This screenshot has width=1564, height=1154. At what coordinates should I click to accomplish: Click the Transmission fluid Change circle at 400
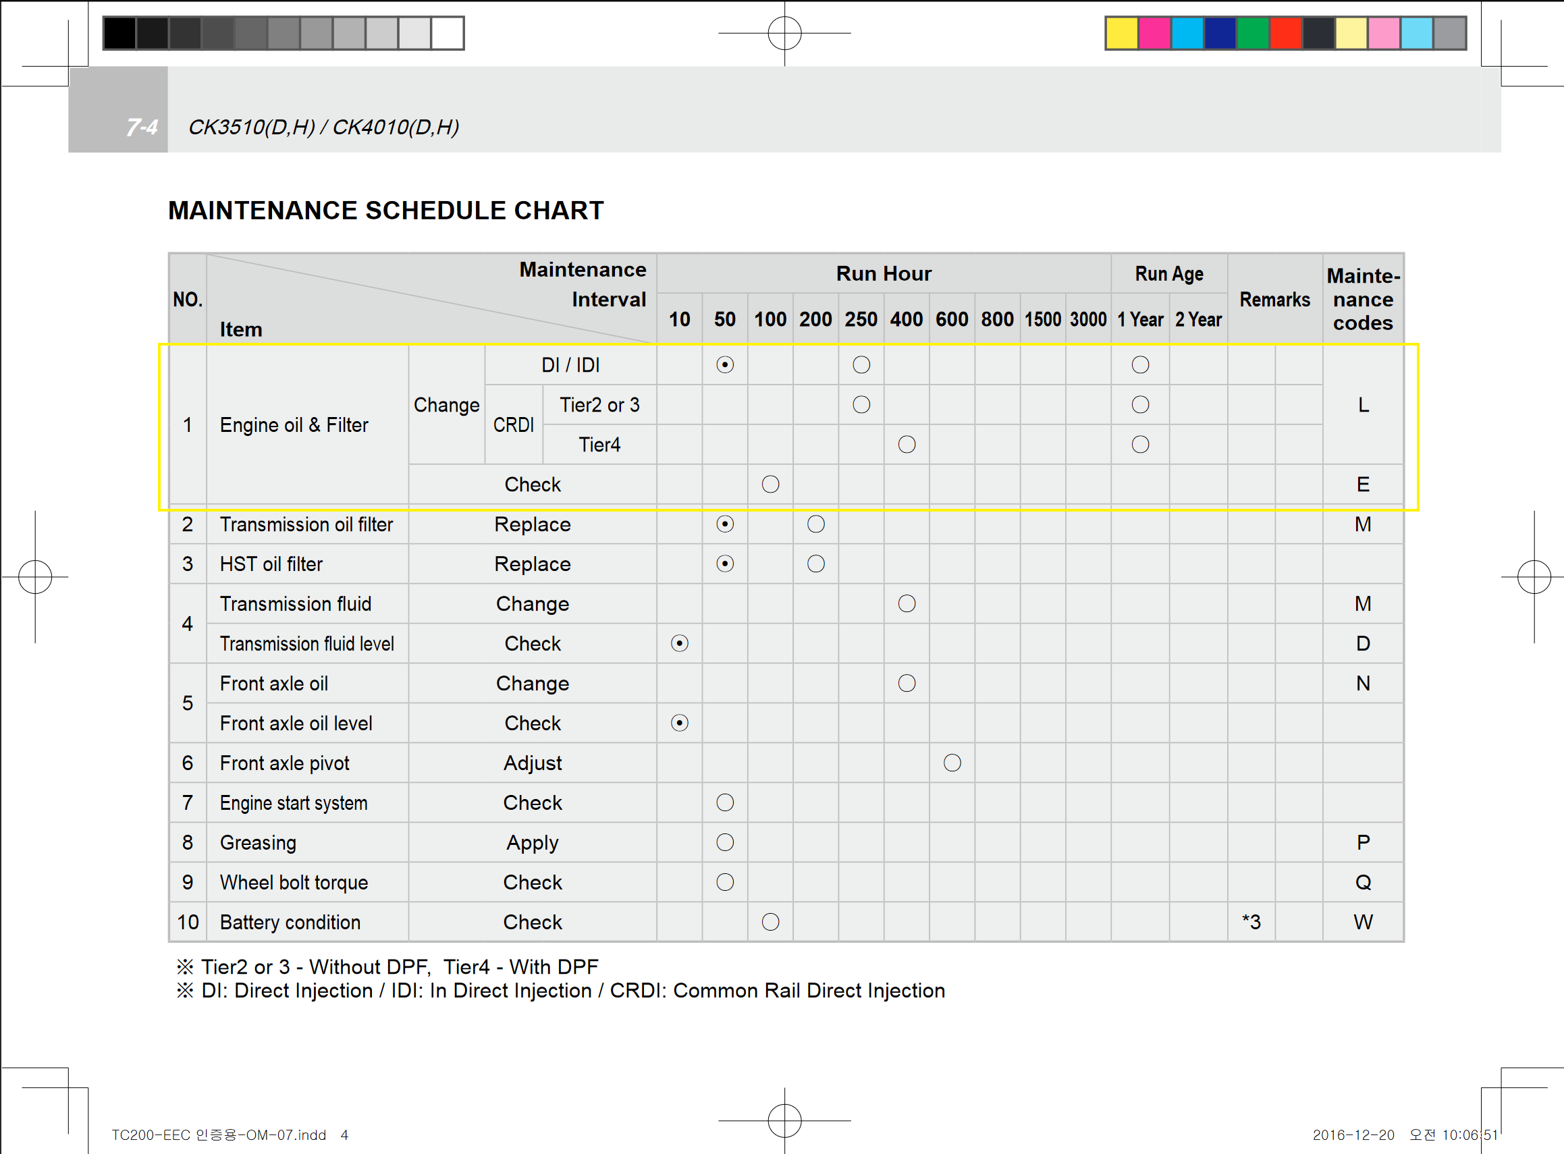[907, 603]
